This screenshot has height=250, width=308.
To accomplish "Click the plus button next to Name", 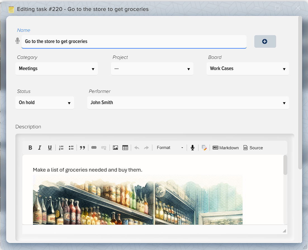I will (x=265, y=41).
